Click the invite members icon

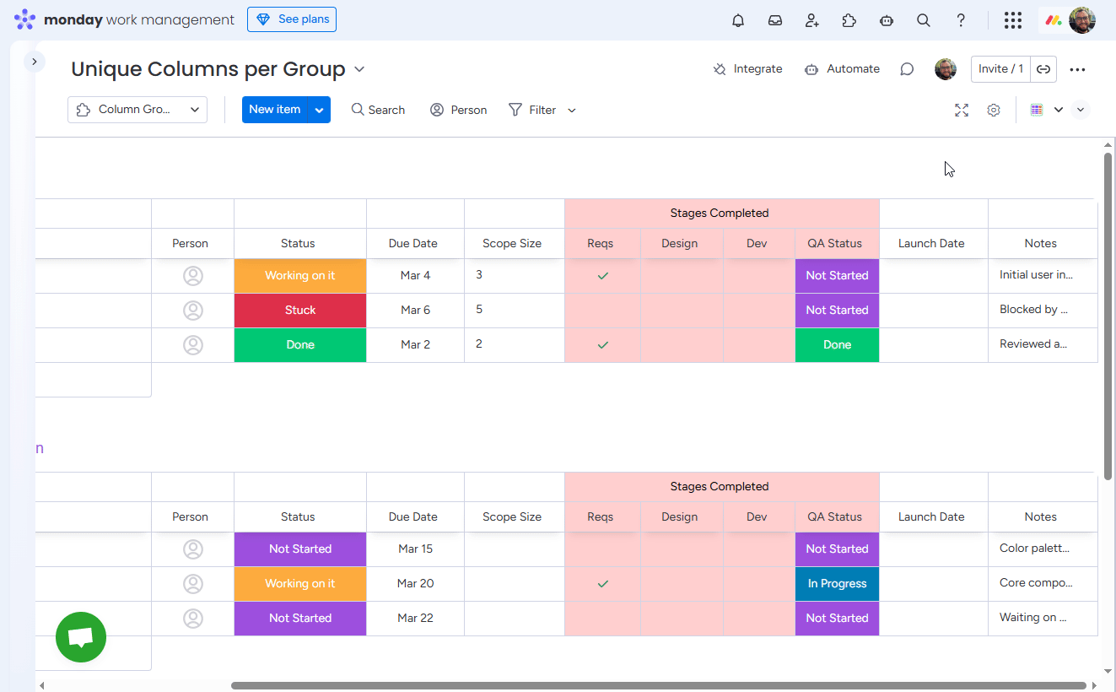pos(812,20)
